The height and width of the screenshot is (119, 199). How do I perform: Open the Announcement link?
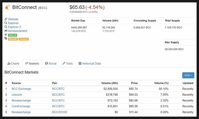18,31
